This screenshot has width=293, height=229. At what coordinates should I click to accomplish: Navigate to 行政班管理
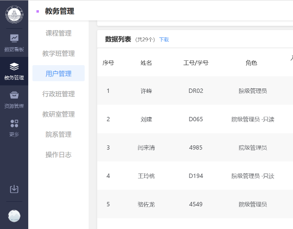coord(58,94)
